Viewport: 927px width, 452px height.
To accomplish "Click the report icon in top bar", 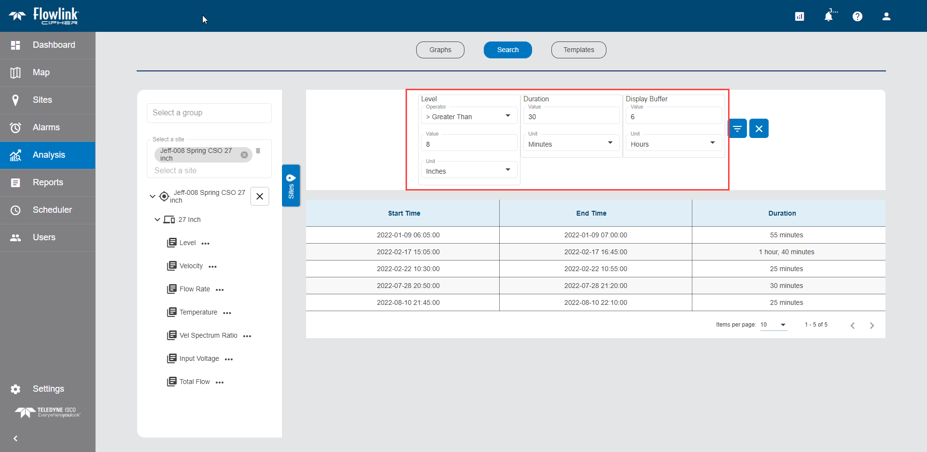I will [x=799, y=16].
